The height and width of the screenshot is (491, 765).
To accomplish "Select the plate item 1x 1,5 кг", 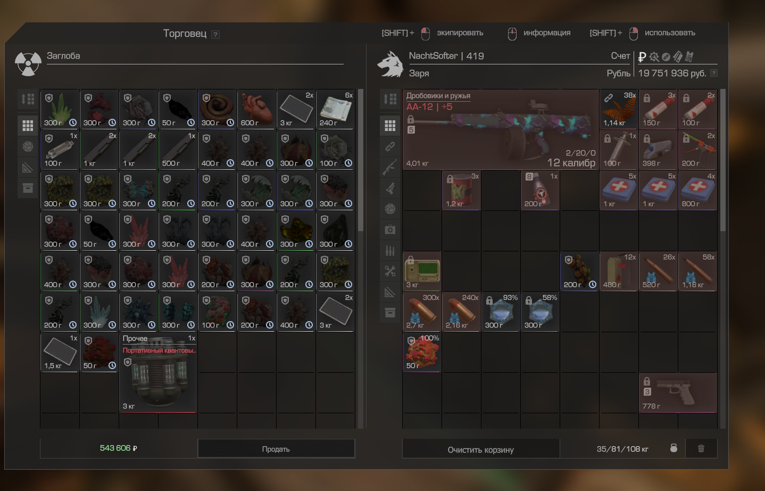I will coord(60,352).
